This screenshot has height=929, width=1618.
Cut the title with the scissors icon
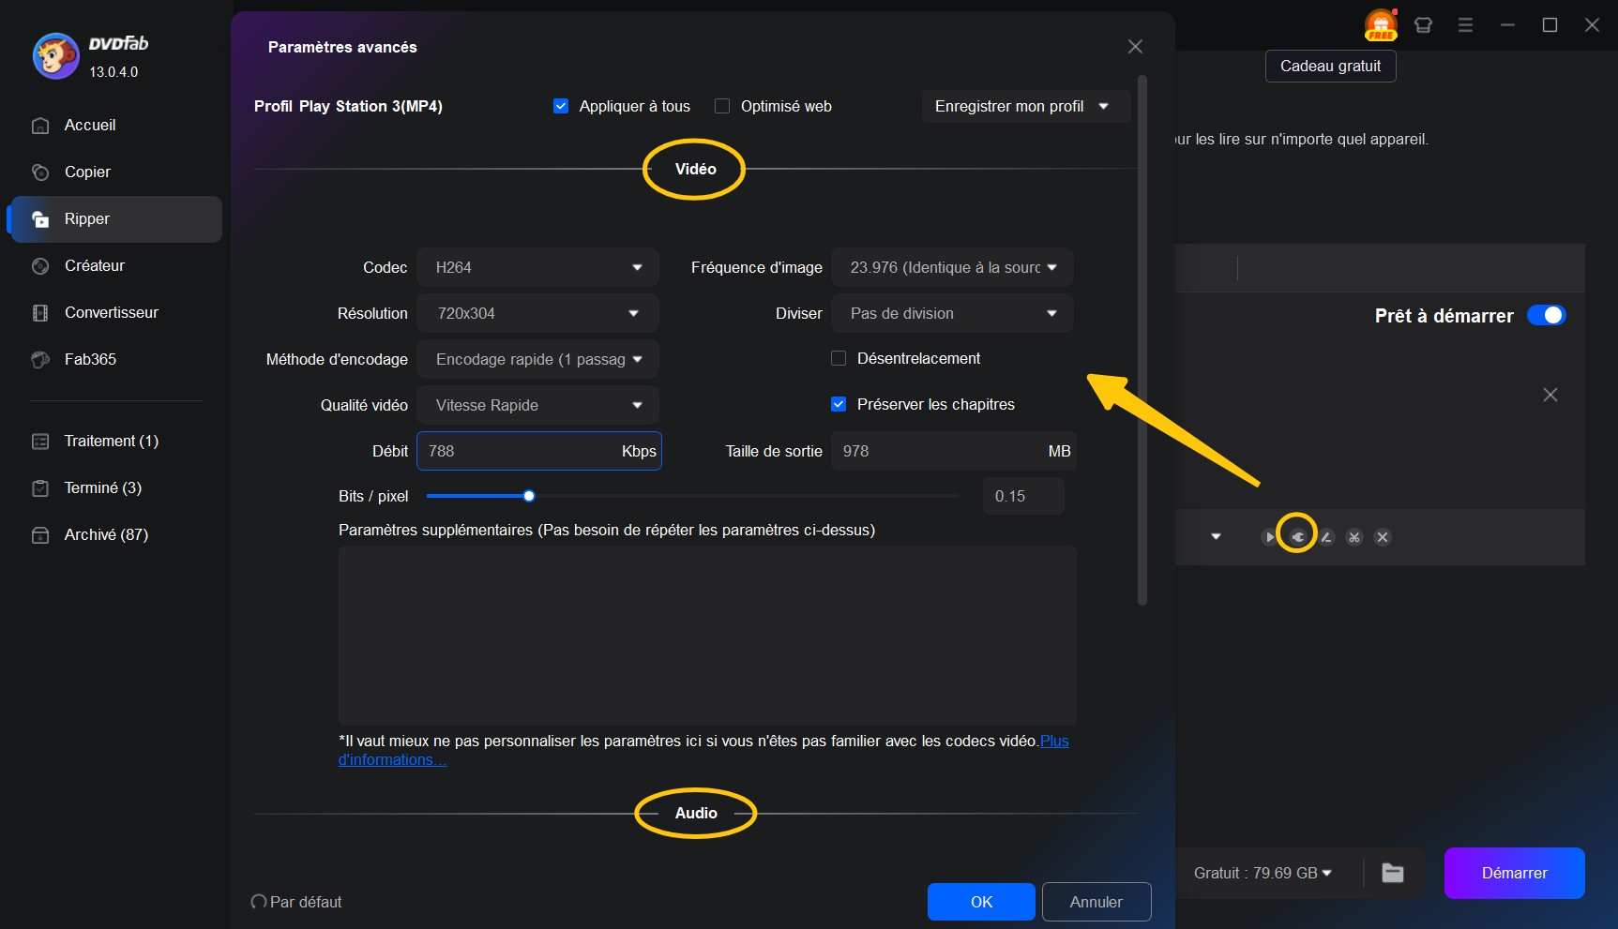tap(1354, 537)
